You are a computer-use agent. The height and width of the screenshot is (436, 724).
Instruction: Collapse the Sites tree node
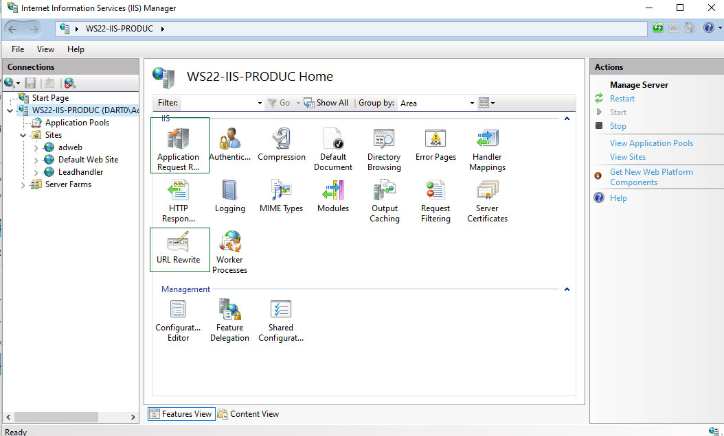pyautogui.click(x=23, y=135)
